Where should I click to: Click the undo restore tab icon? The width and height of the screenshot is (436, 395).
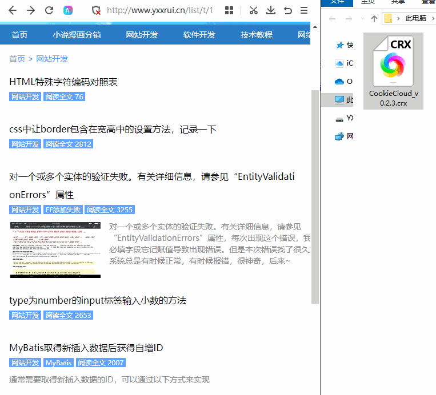288,10
